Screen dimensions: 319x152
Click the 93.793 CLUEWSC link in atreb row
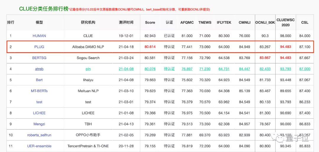click(x=286, y=69)
